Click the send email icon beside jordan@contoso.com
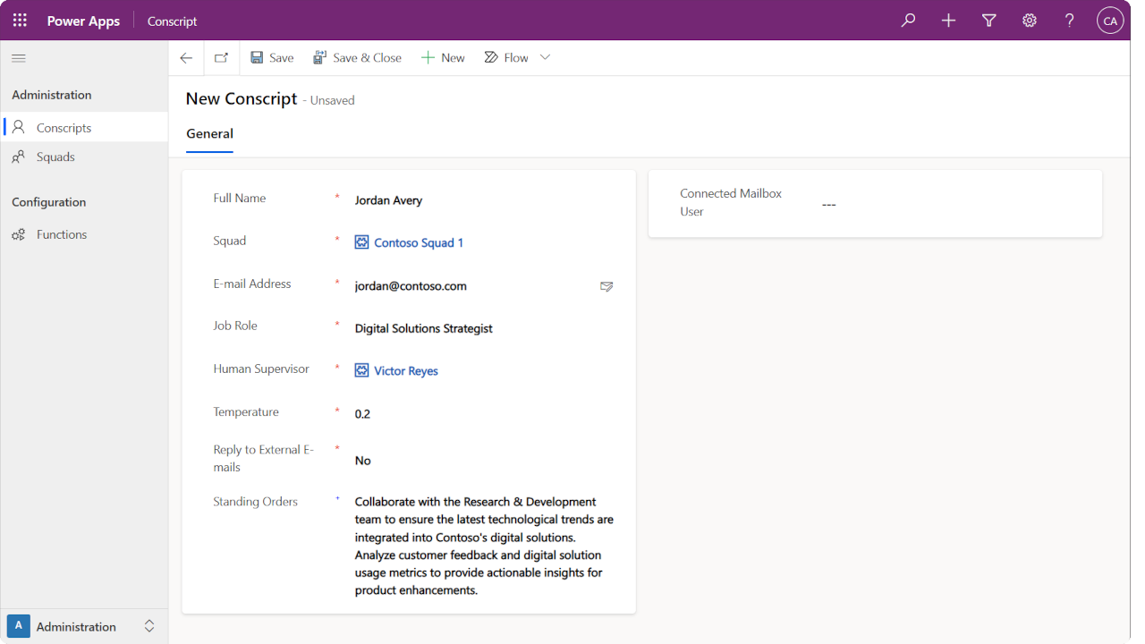This screenshot has width=1145, height=644. click(x=606, y=286)
